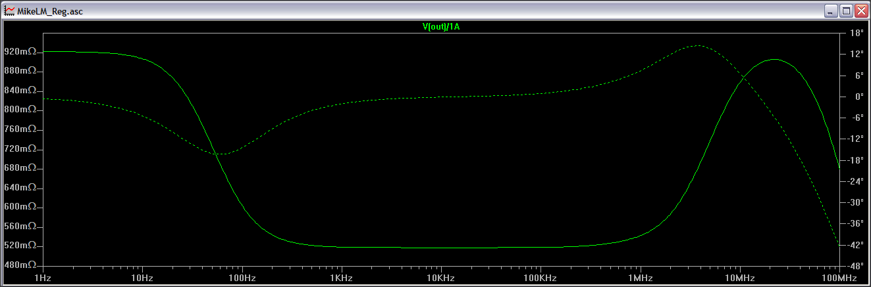This screenshot has width=871, height=287.
Task: Click the 6° phase axis label
Action: pos(858,76)
